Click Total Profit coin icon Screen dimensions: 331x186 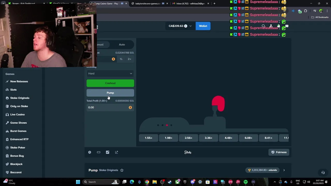click(x=130, y=107)
